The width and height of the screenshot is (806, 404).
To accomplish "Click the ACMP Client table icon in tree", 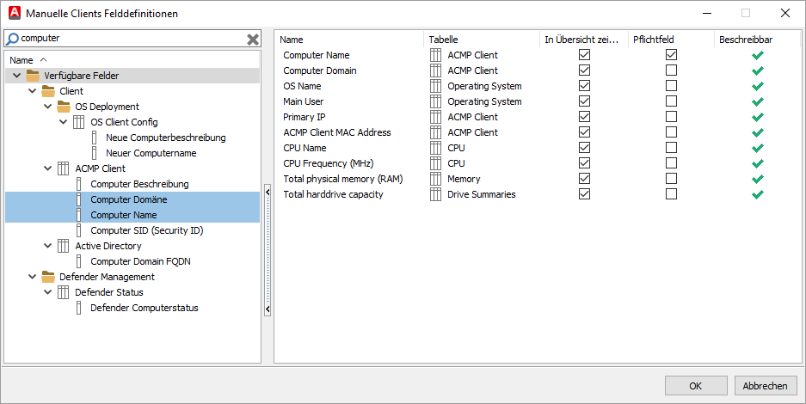I will point(64,168).
